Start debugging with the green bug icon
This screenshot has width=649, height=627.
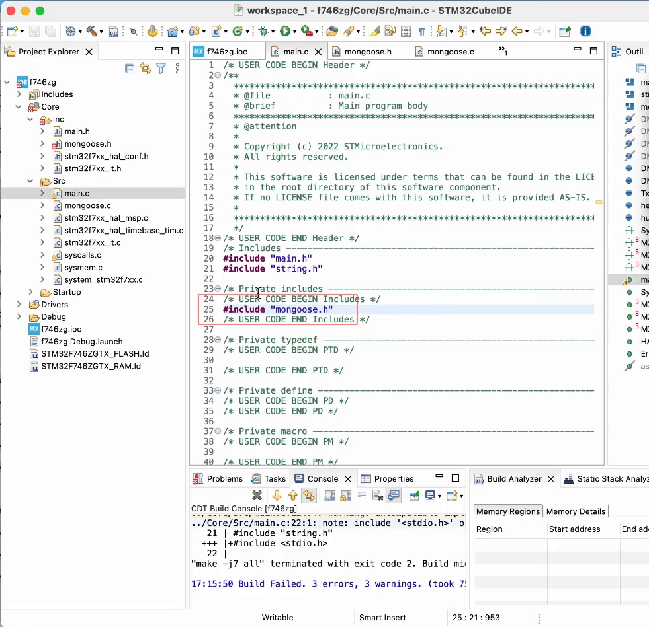point(265,31)
